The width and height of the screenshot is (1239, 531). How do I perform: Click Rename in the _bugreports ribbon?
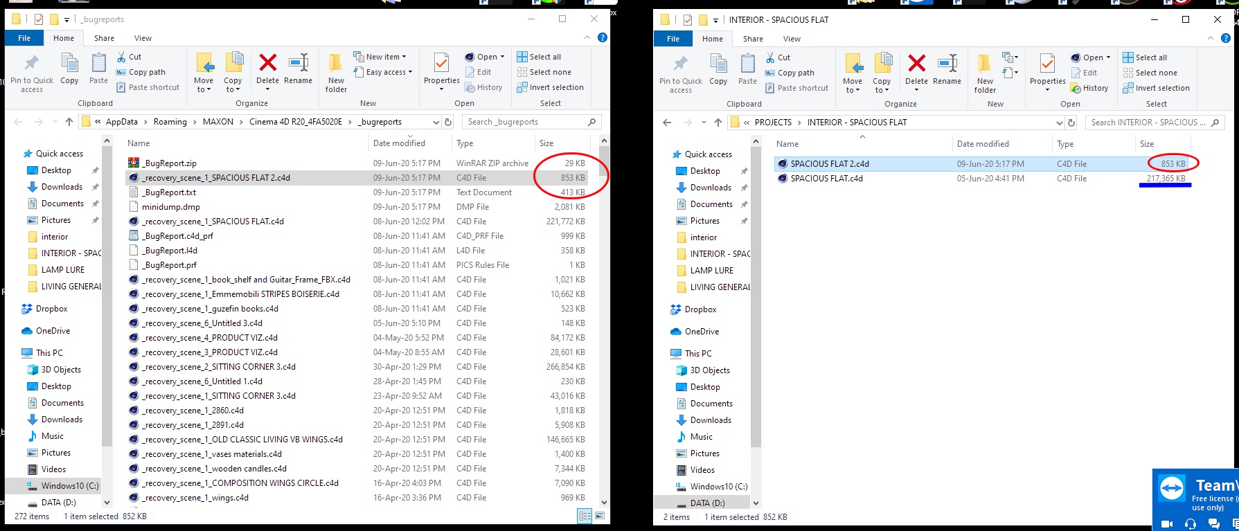(x=298, y=69)
